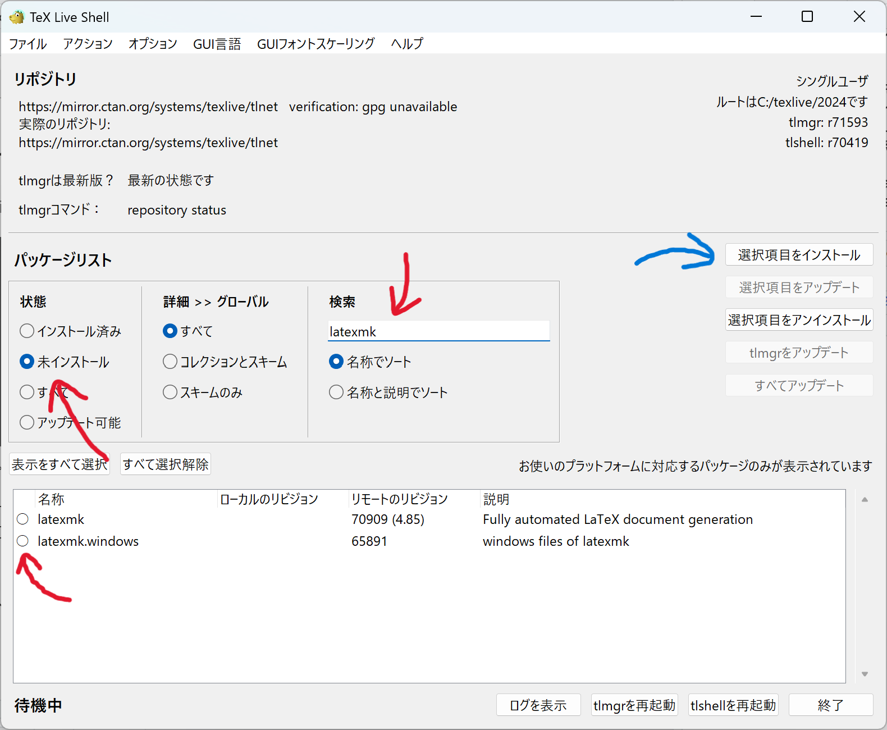The width and height of the screenshot is (887, 730).
Task: Click 選択項目をインストール button
Action: [x=799, y=255]
